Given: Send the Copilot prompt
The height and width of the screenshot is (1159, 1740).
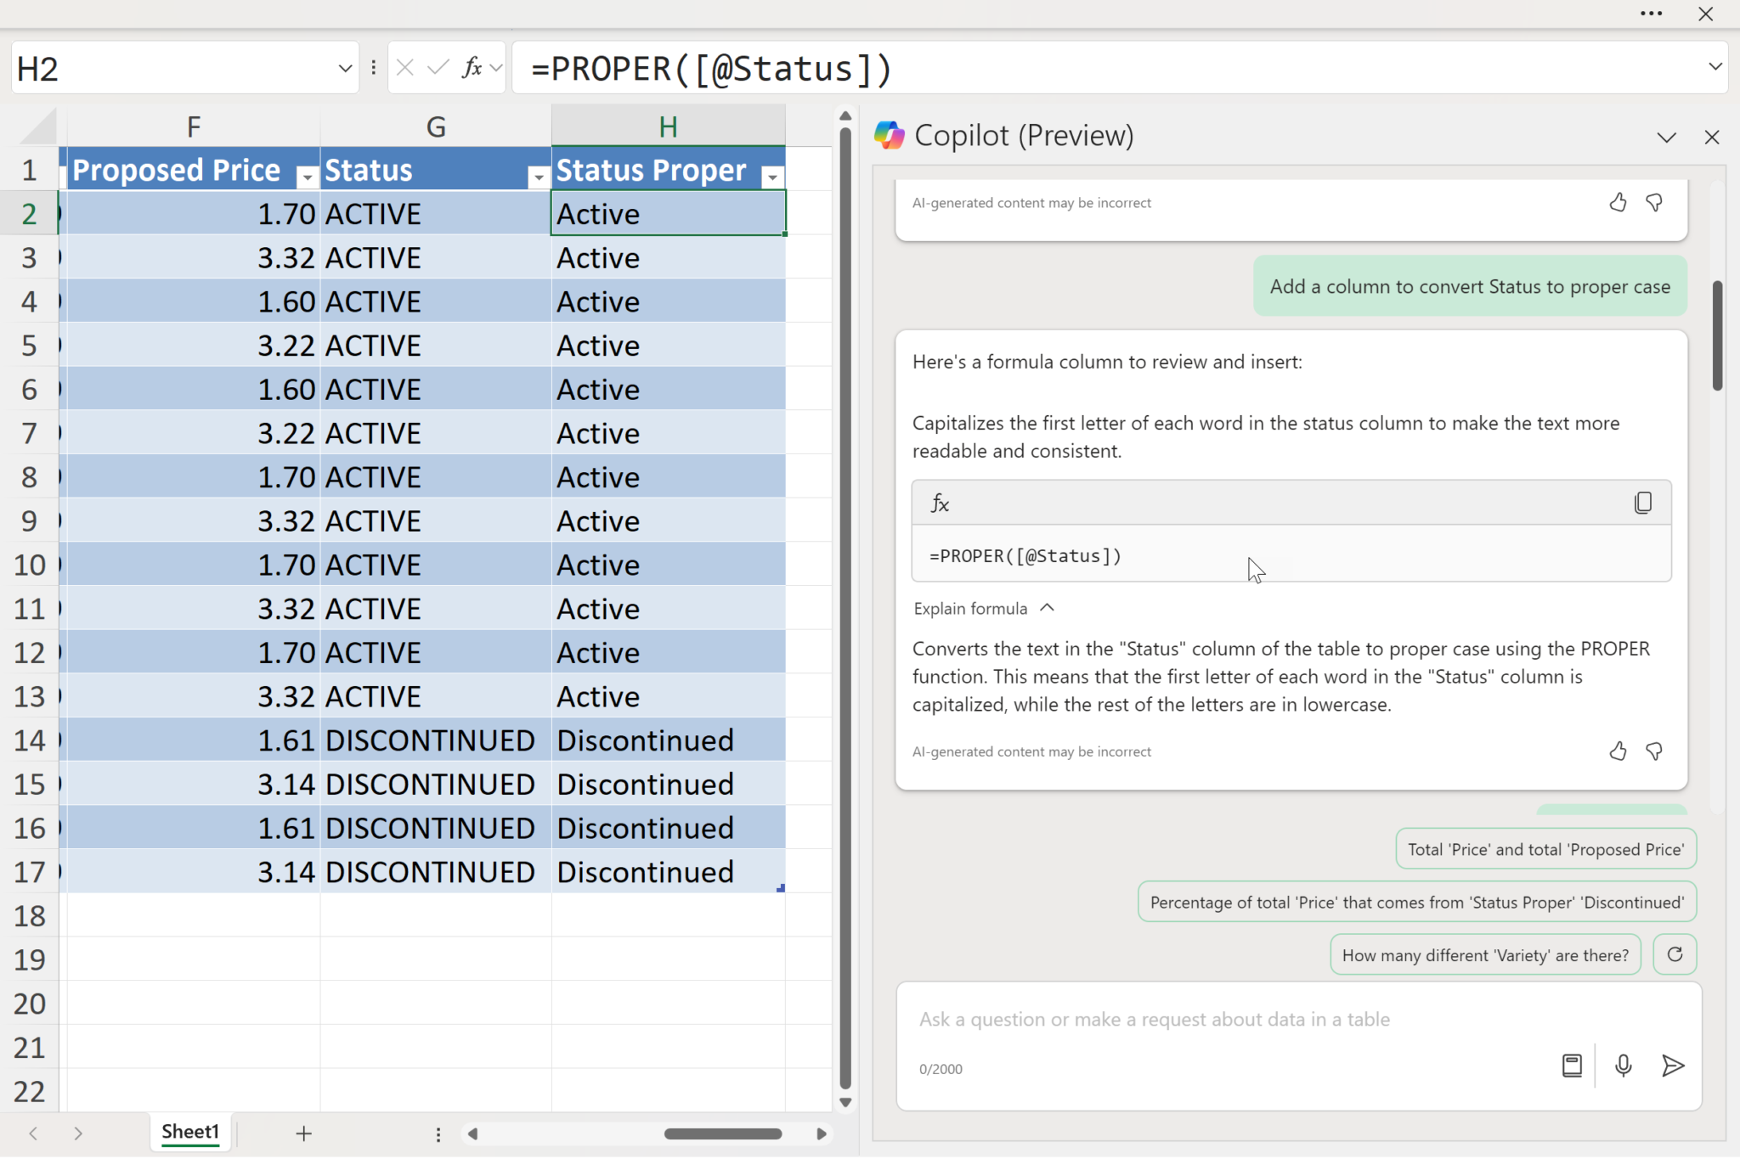Looking at the screenshot, I should [x=1672, y=1066].
